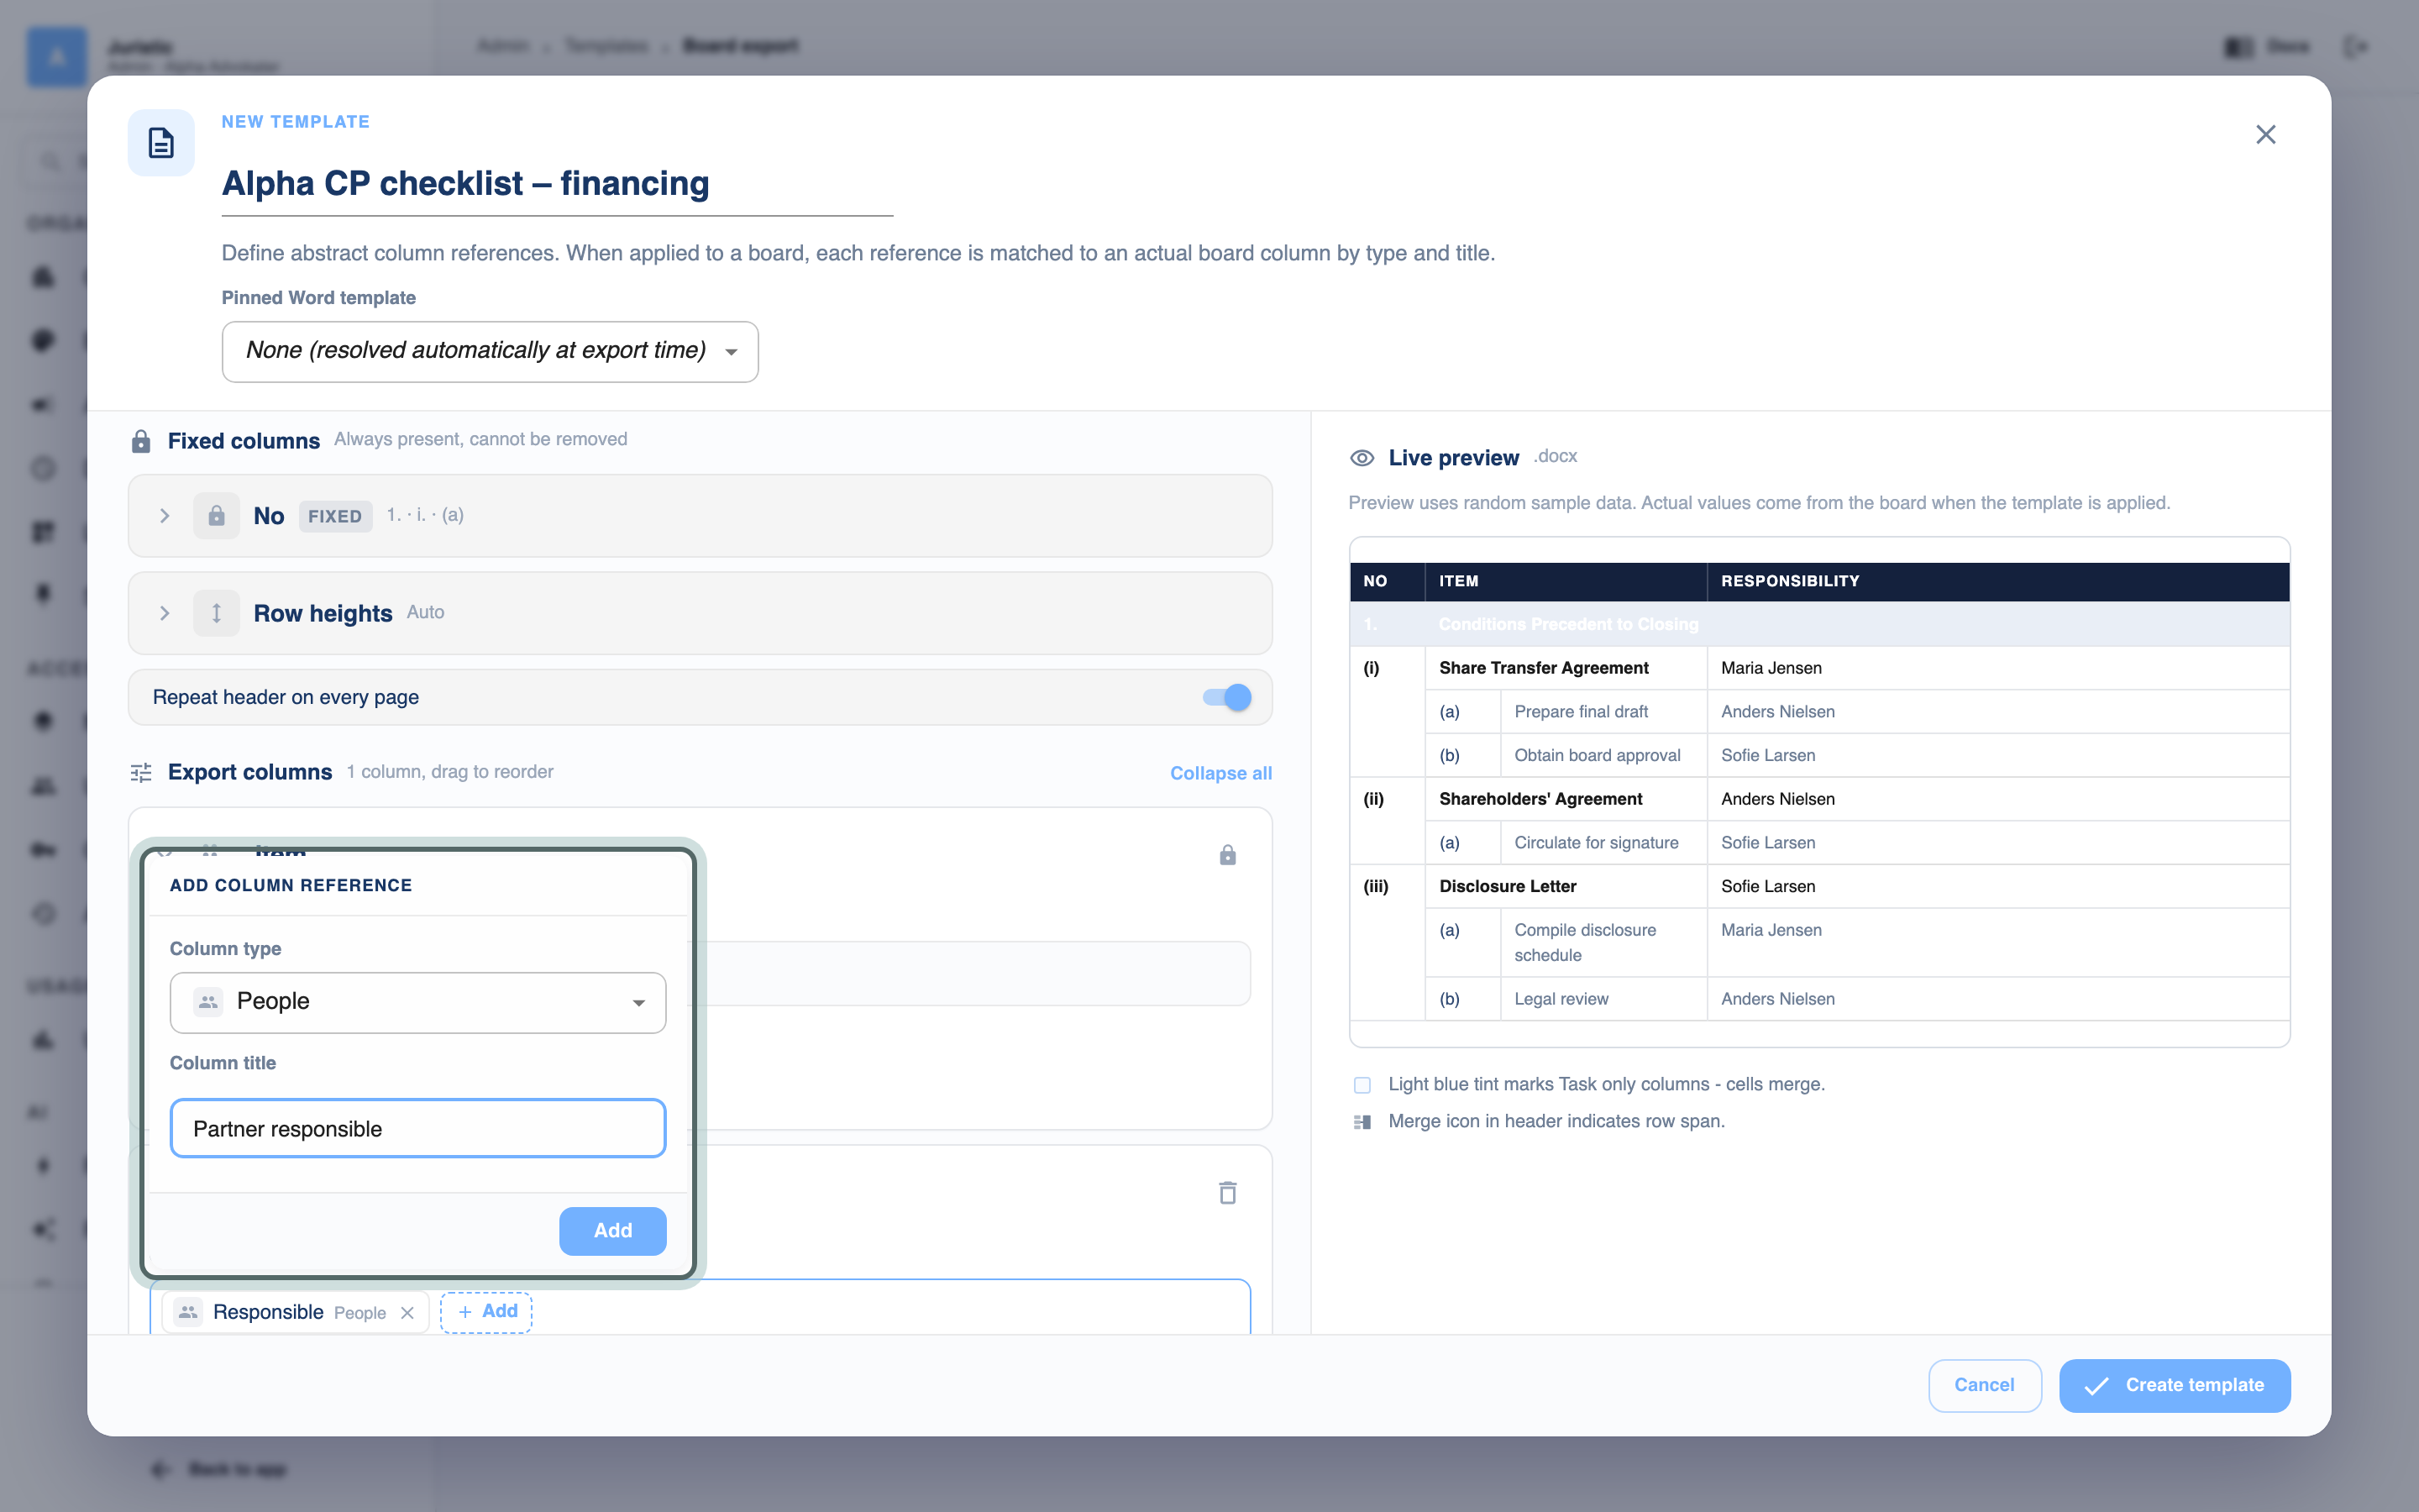This screenshot has height=1512, width=2419.
Task: Click the document icon beside the template title
Action: [161, 143]
